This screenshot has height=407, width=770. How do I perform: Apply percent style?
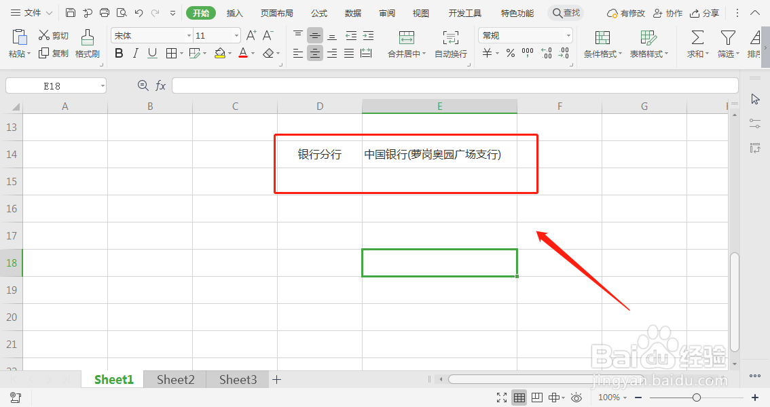(x=511, y=53)
